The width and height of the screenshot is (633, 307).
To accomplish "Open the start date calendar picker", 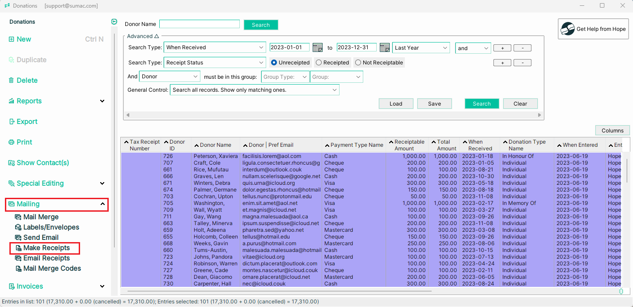I will coord(317,47).
